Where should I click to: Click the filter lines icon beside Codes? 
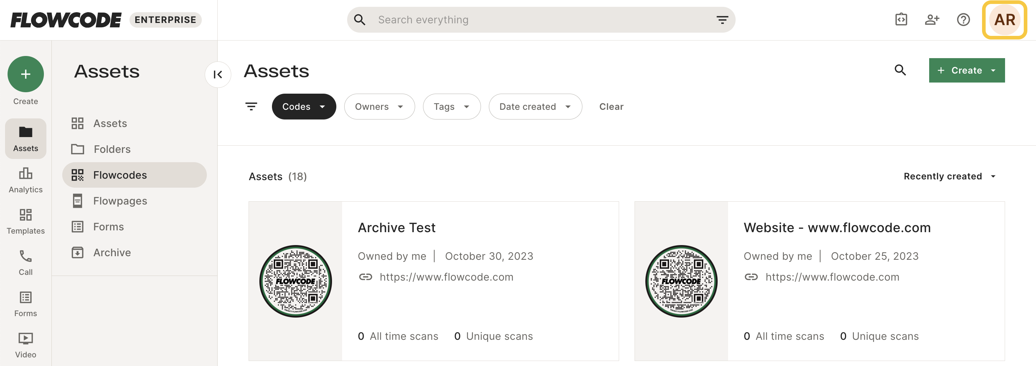pyautogui.click(x=251, y=106)
